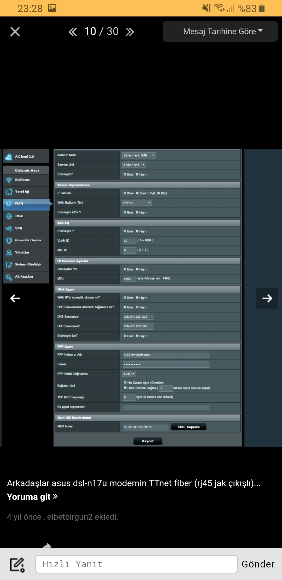Open the compose icon beside Hızlı Yanıt
282x580 pixels.
pyautogui.click(x=17, y=565)
